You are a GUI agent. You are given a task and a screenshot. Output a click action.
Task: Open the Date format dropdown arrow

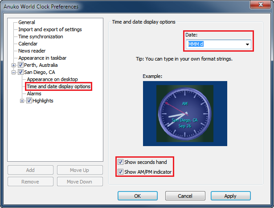pyautogui.click(x=247, y=45)
